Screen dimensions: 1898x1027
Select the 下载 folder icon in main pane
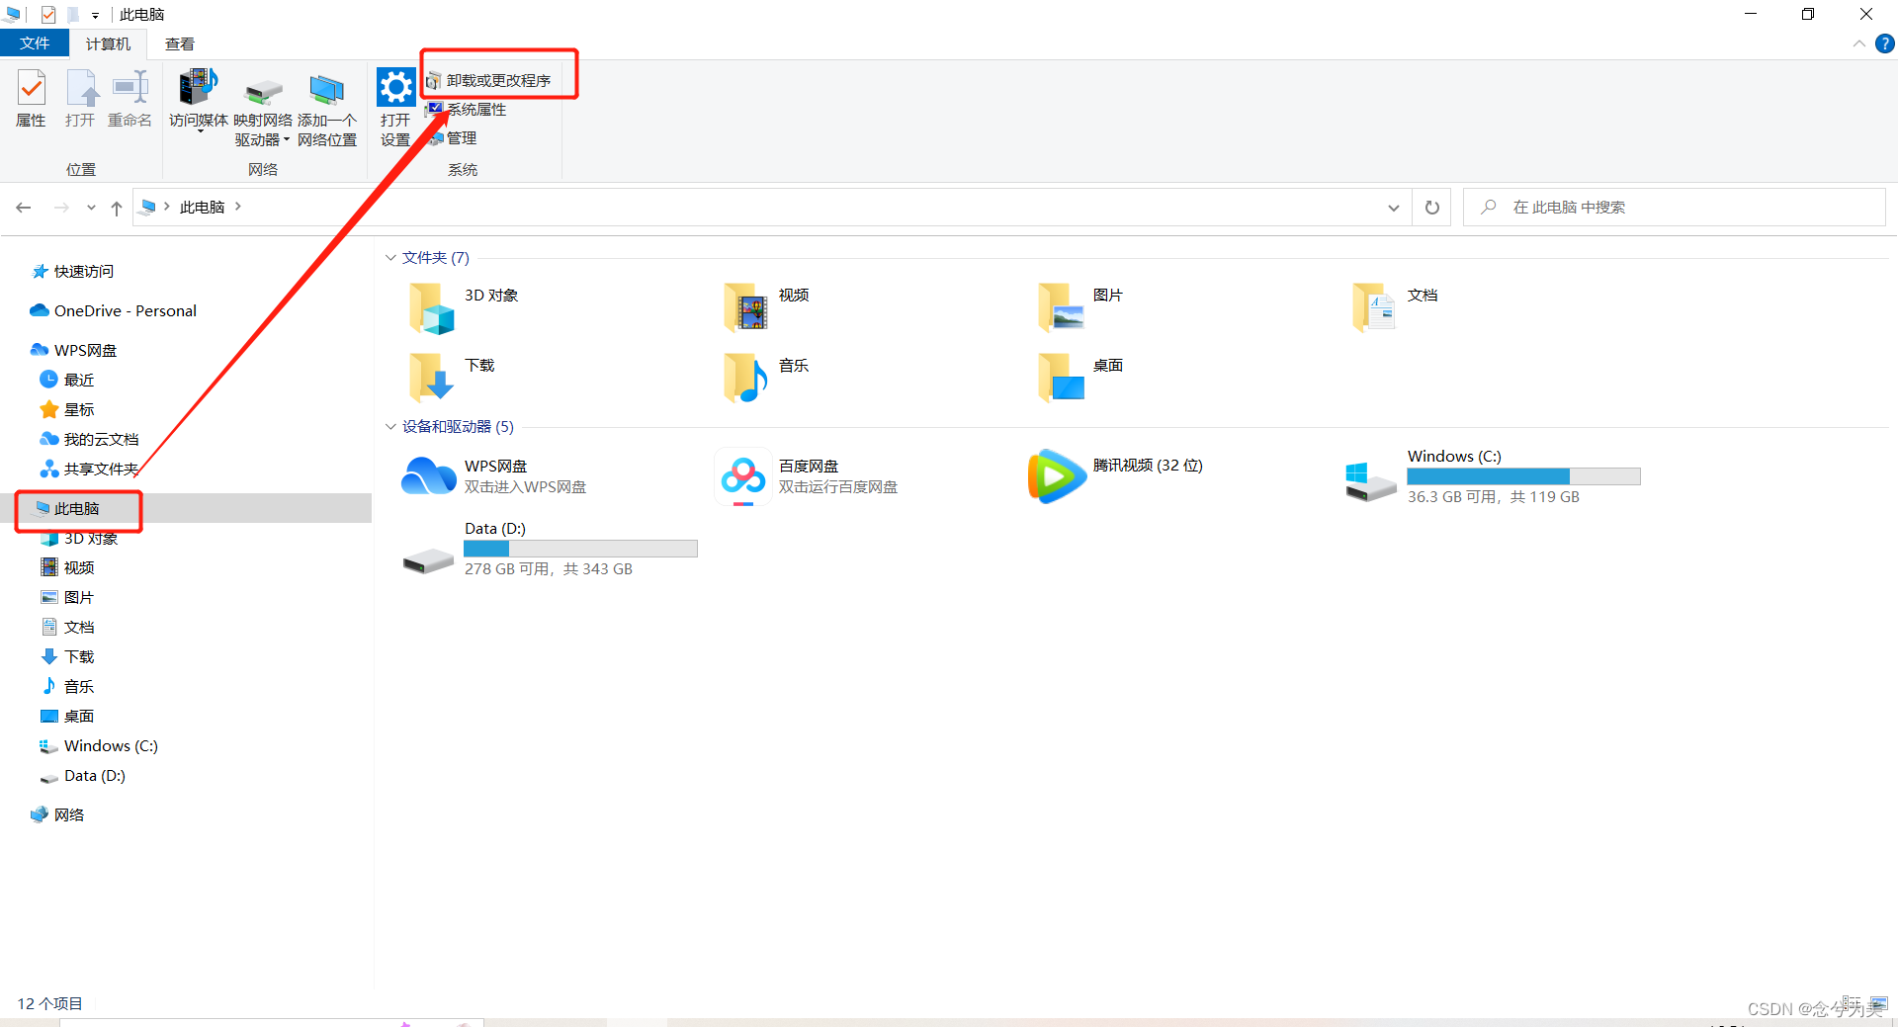[x=431, y=378]
